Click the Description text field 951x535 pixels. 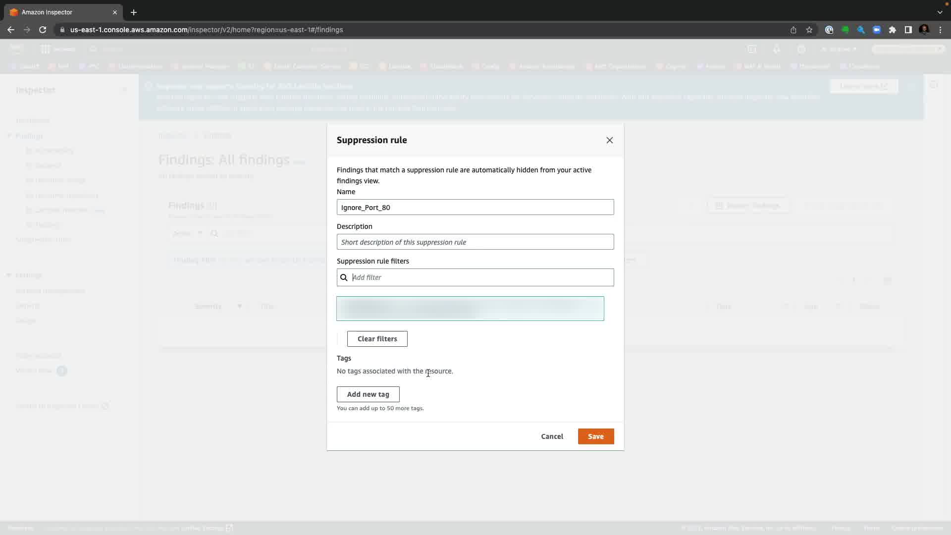475,242
